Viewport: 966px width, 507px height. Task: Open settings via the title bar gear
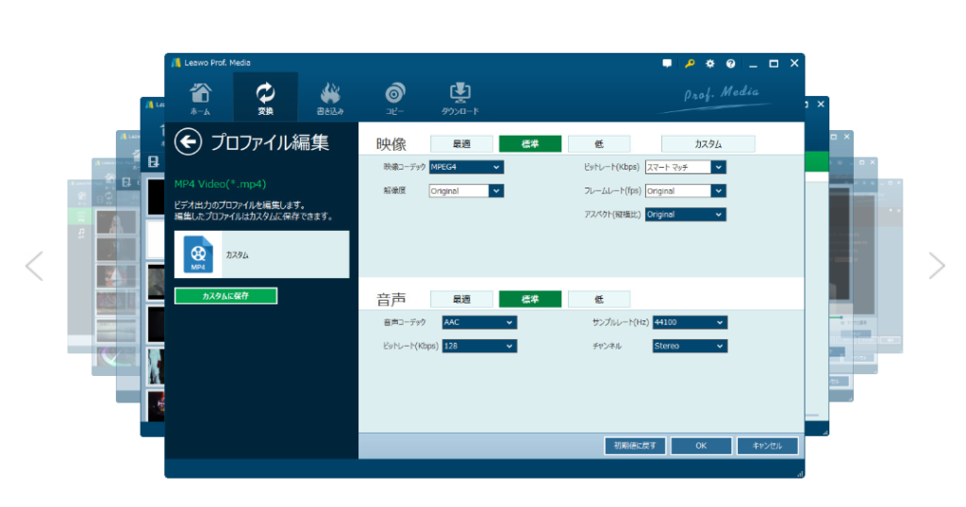[710, 63]
